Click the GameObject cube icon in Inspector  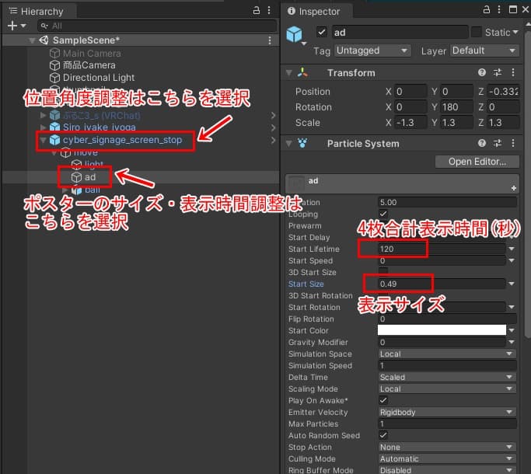point(295,34)
